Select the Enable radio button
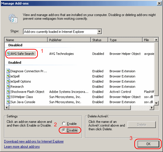163x152 pixels. 64,123
